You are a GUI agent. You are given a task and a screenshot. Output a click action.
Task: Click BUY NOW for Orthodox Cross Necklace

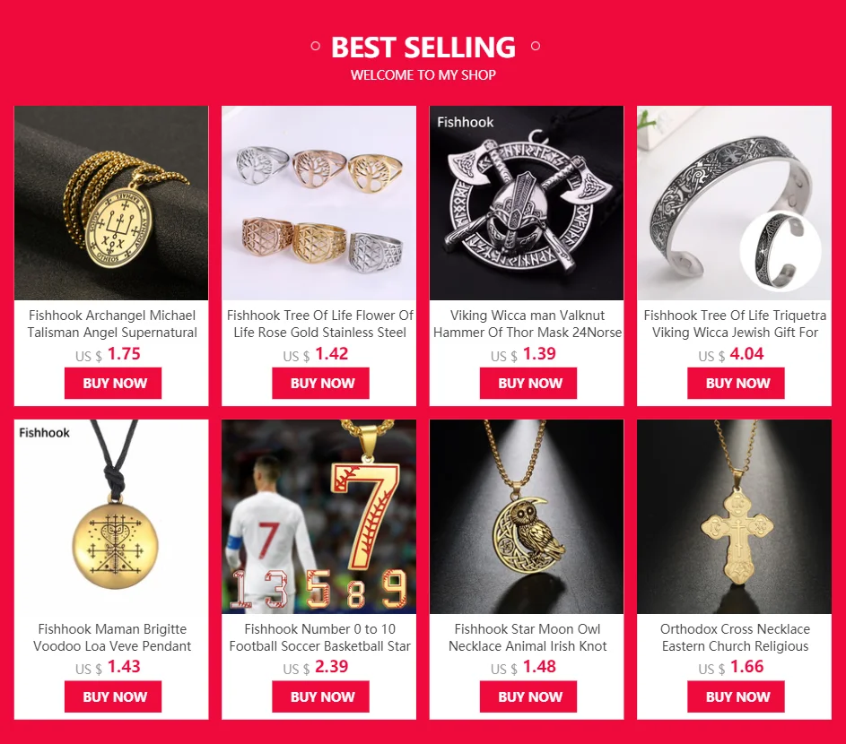point(736,696)
